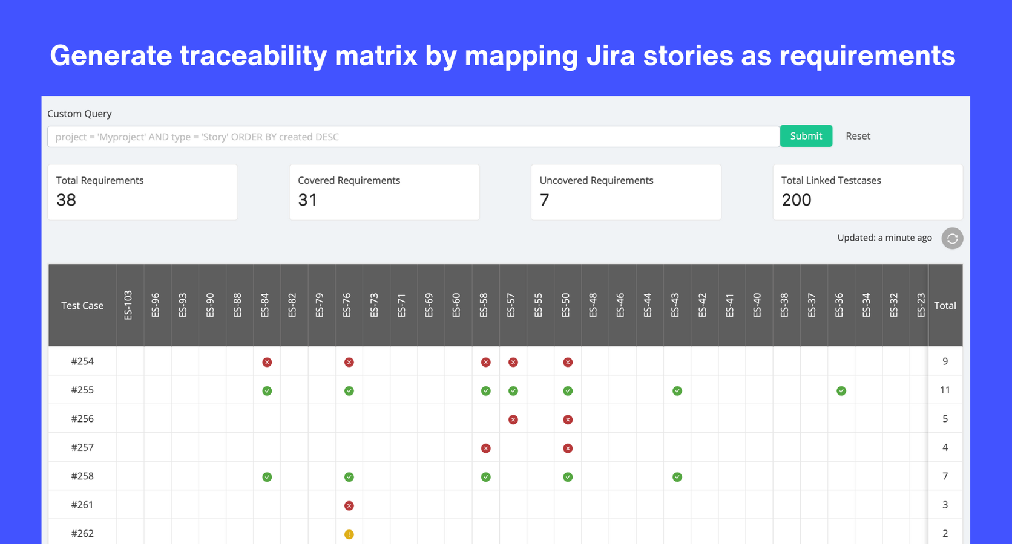
Task: Click failed status icon for #254 under ES-76
Action: click(349, 362)
